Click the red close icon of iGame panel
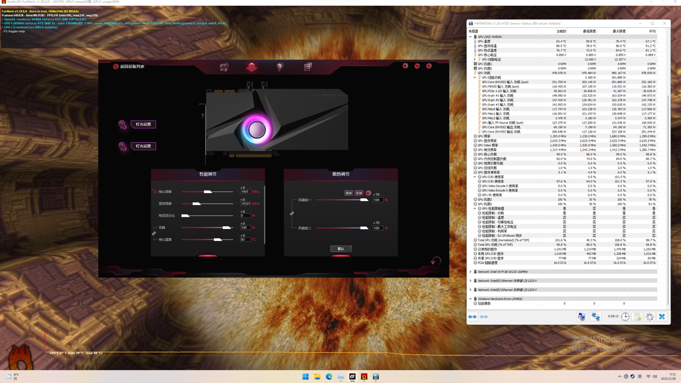Viewport: 681px width, 383px height. pyautogui.click(x=429, y=66)
